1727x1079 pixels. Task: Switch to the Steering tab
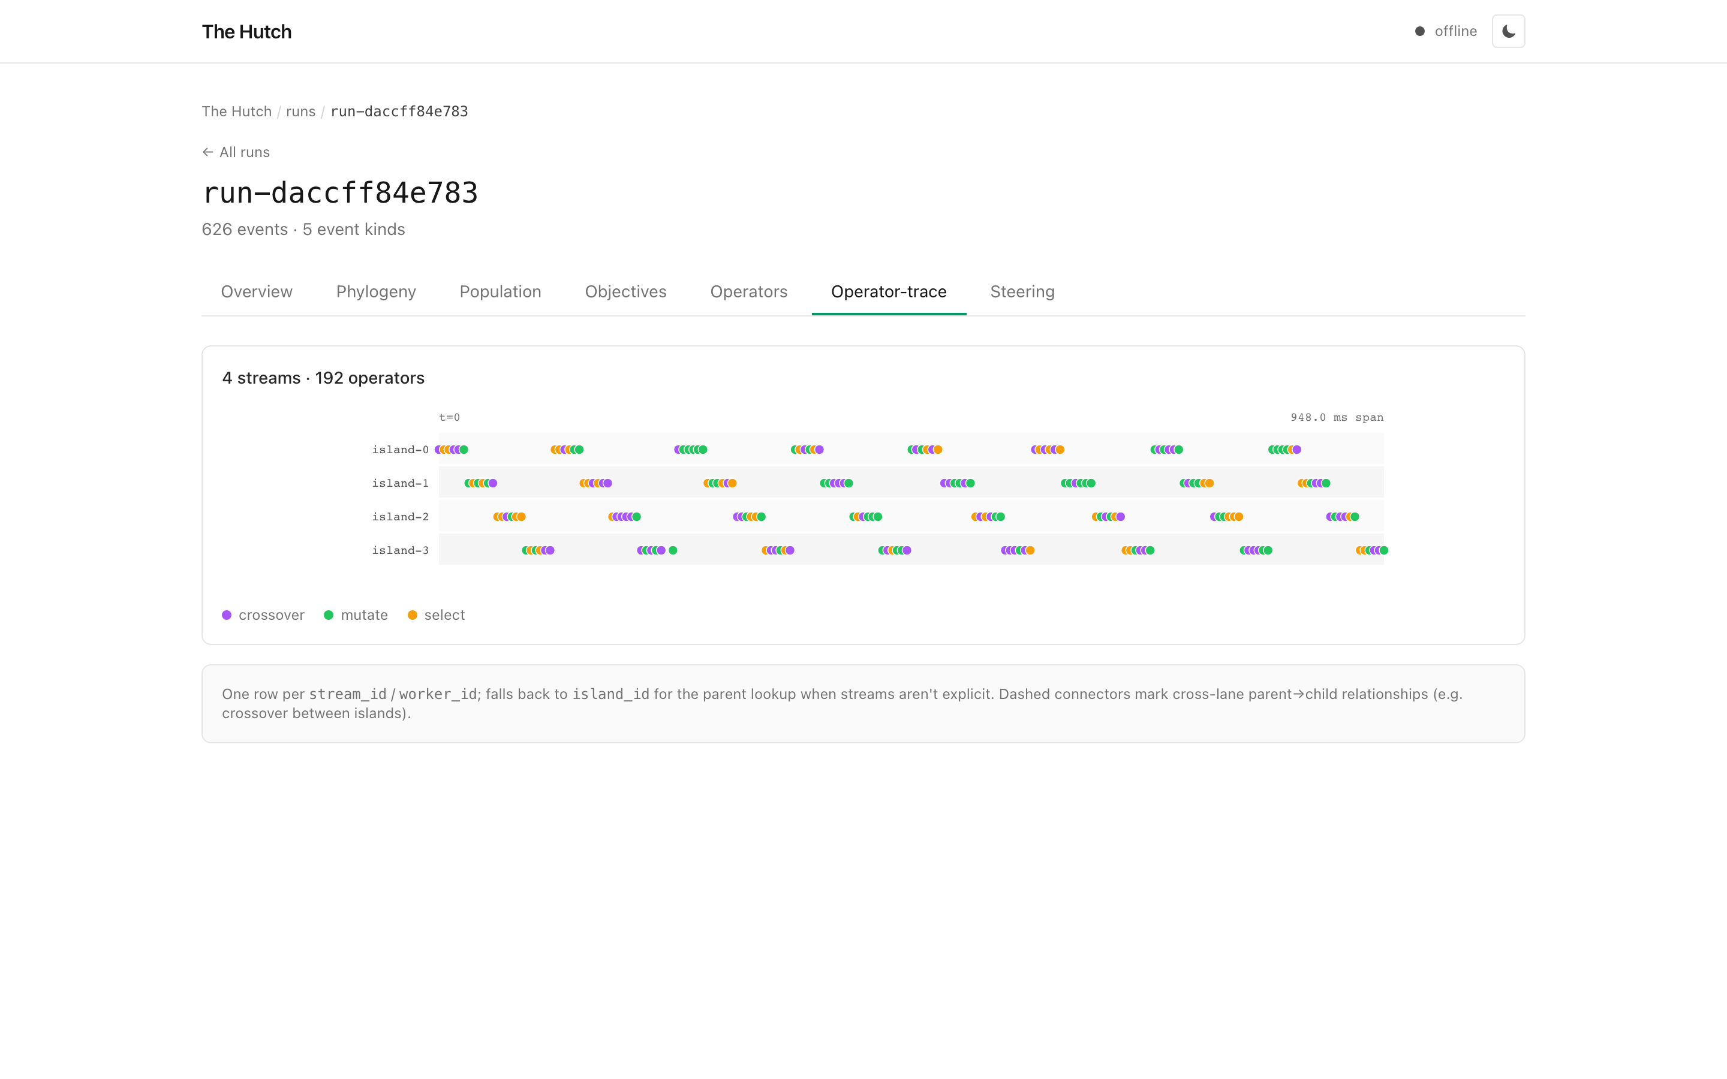coord(1022,292)
